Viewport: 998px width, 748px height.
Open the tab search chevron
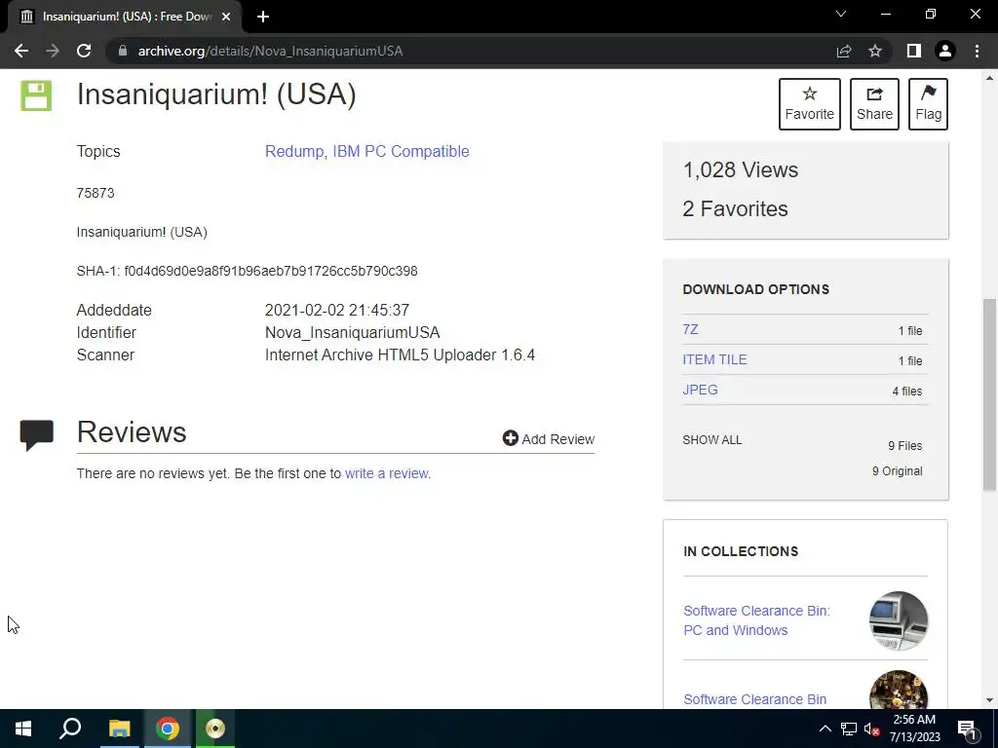click(841, 14)
